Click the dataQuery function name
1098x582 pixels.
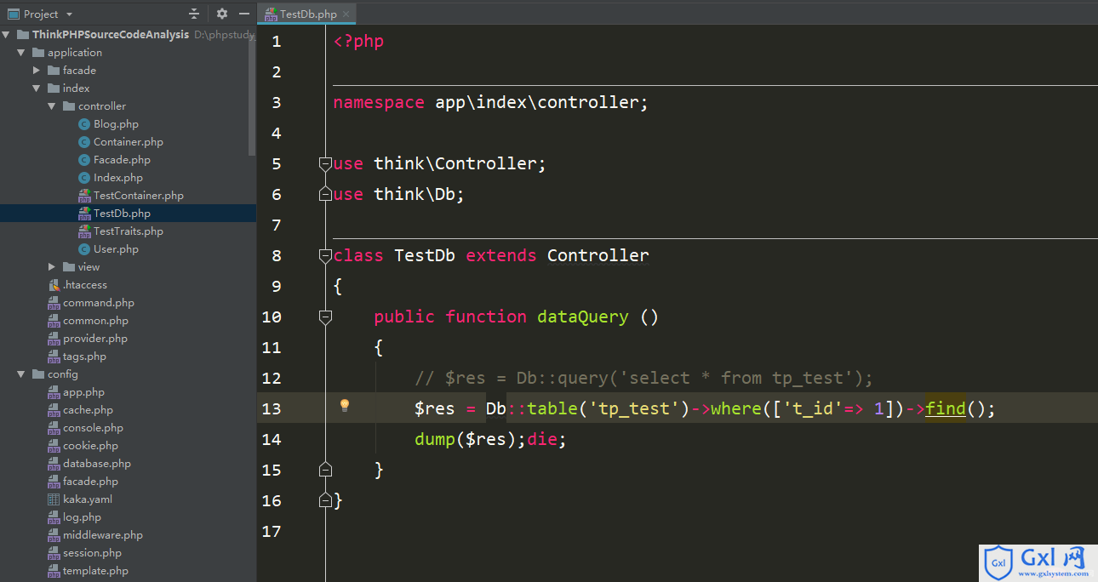(x=583, y=317)
